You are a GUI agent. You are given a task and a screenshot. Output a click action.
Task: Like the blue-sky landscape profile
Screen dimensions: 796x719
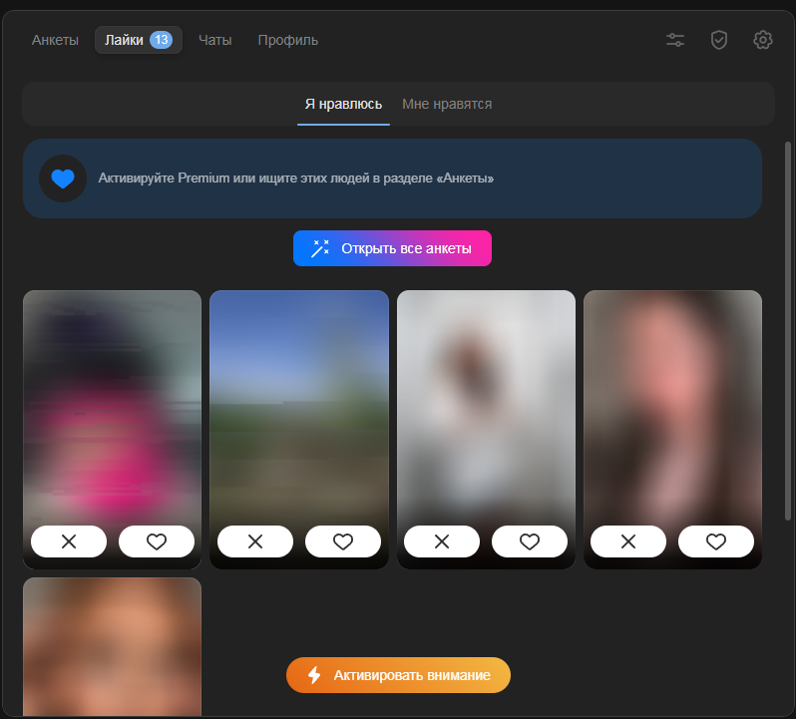click(343, 541)
